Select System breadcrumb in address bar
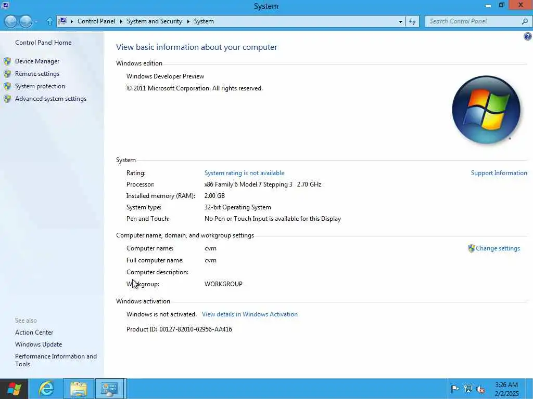The height and width of the screenshot is (399, 533). (204, 21)
